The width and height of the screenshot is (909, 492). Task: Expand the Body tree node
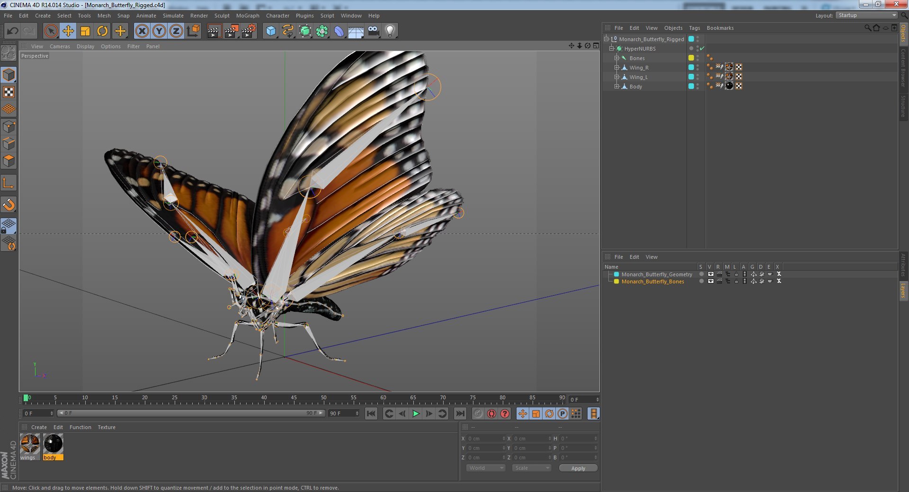pyautogui.click(x=617, y=87)
